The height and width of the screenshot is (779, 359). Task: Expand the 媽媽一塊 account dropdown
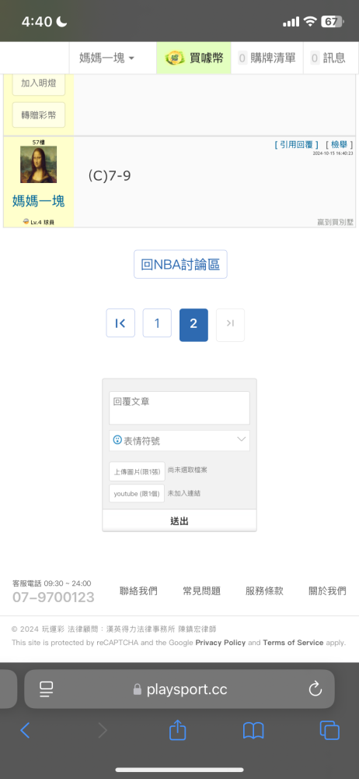coord(106,58)
